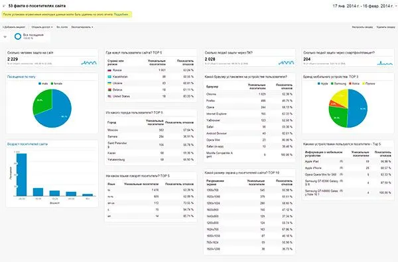Viewport: 398px width, 262px height.
Task: Click the tallest bar in the age chart
Action: [x=22, y=175]
